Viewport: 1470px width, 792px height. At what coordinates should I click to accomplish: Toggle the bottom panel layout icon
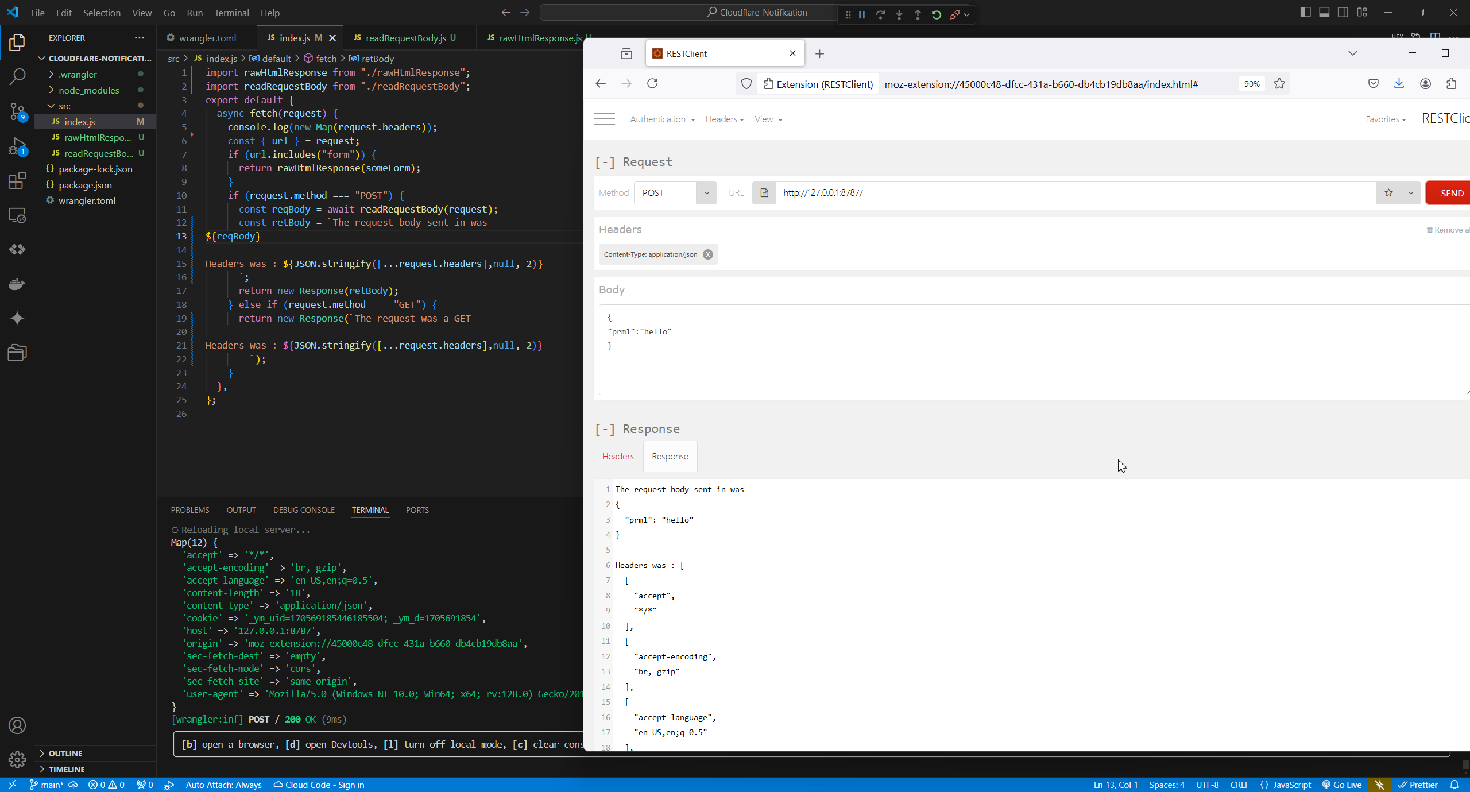(1324, 13)
